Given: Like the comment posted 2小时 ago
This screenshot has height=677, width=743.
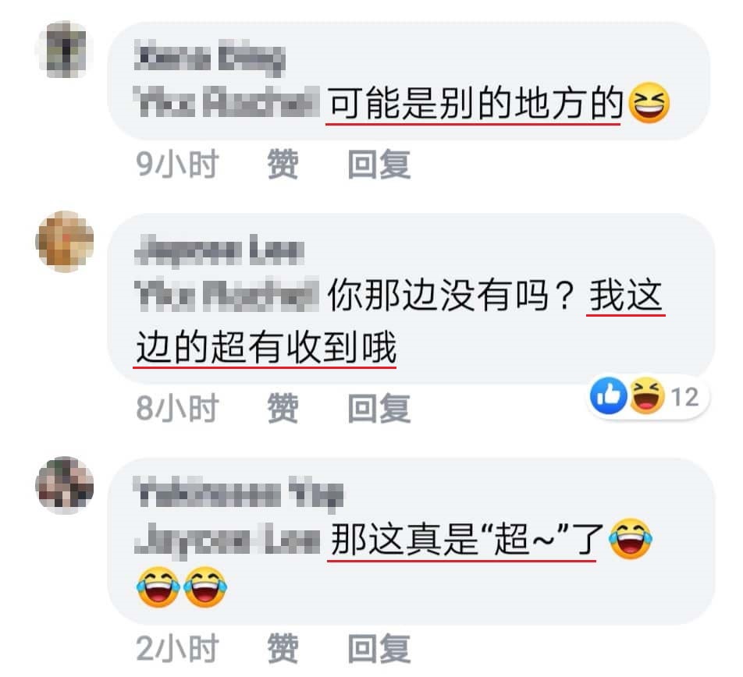Looking at the screenshot, I should click(x=283, y=648).
